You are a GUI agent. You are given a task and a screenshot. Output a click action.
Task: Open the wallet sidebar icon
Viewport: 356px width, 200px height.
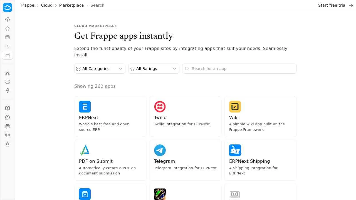pos(8,37)
